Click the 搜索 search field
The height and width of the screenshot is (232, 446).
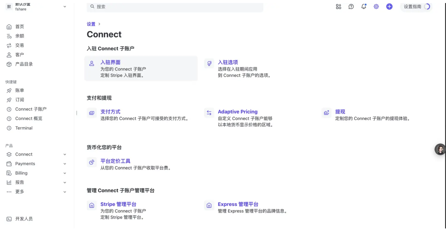click(175, 7)
